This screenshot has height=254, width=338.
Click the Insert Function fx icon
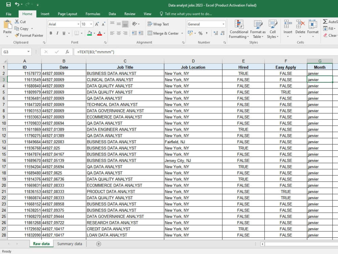67,52
